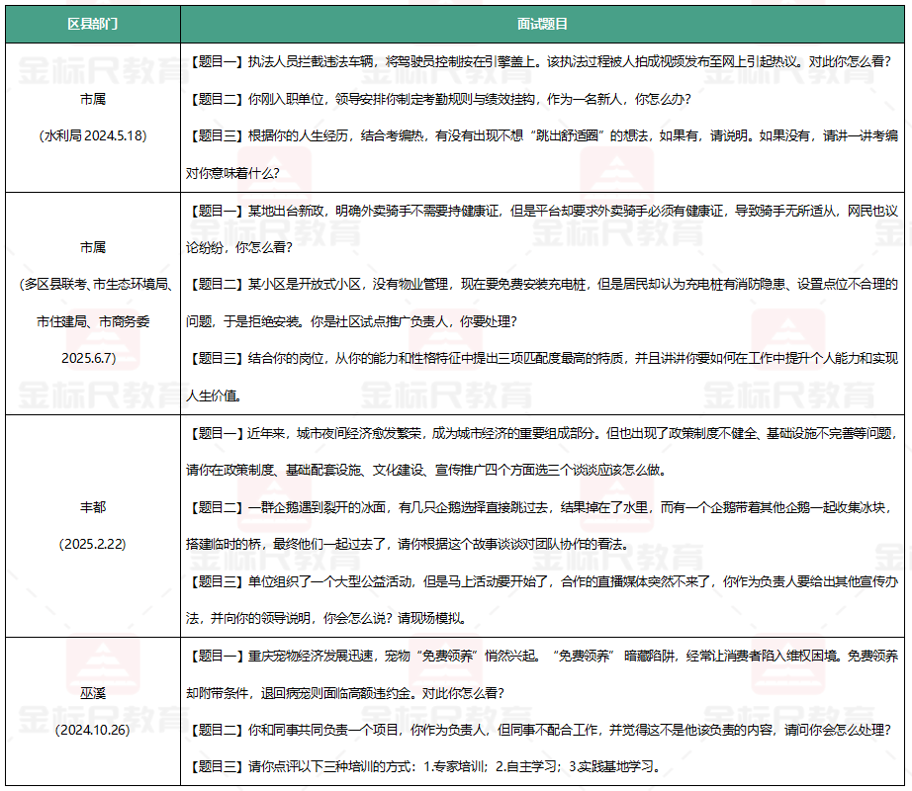Viewport: 912px width, 791px height.
Task: Click the line 论纷纷,你怎么看?
Action: 239,247
